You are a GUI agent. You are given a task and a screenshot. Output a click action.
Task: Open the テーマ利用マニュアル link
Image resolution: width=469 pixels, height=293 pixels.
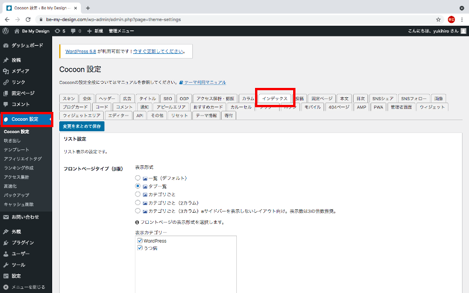click(205, 83)
